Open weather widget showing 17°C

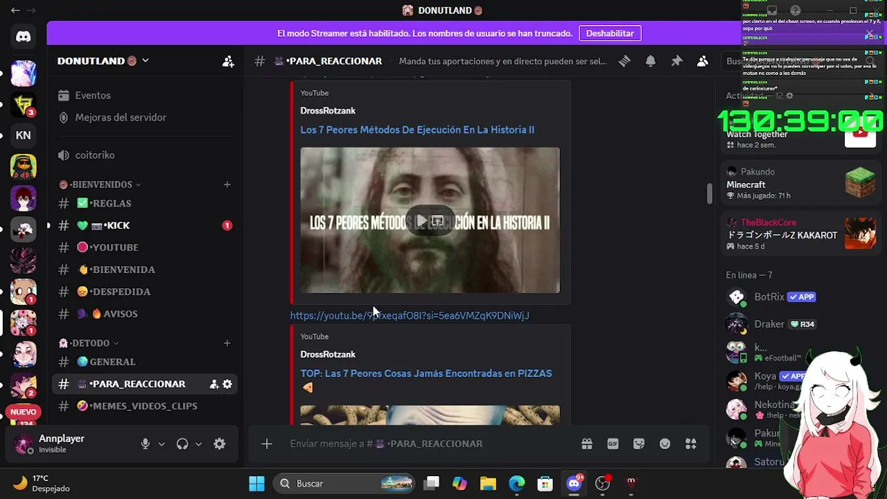pos(42,483)
